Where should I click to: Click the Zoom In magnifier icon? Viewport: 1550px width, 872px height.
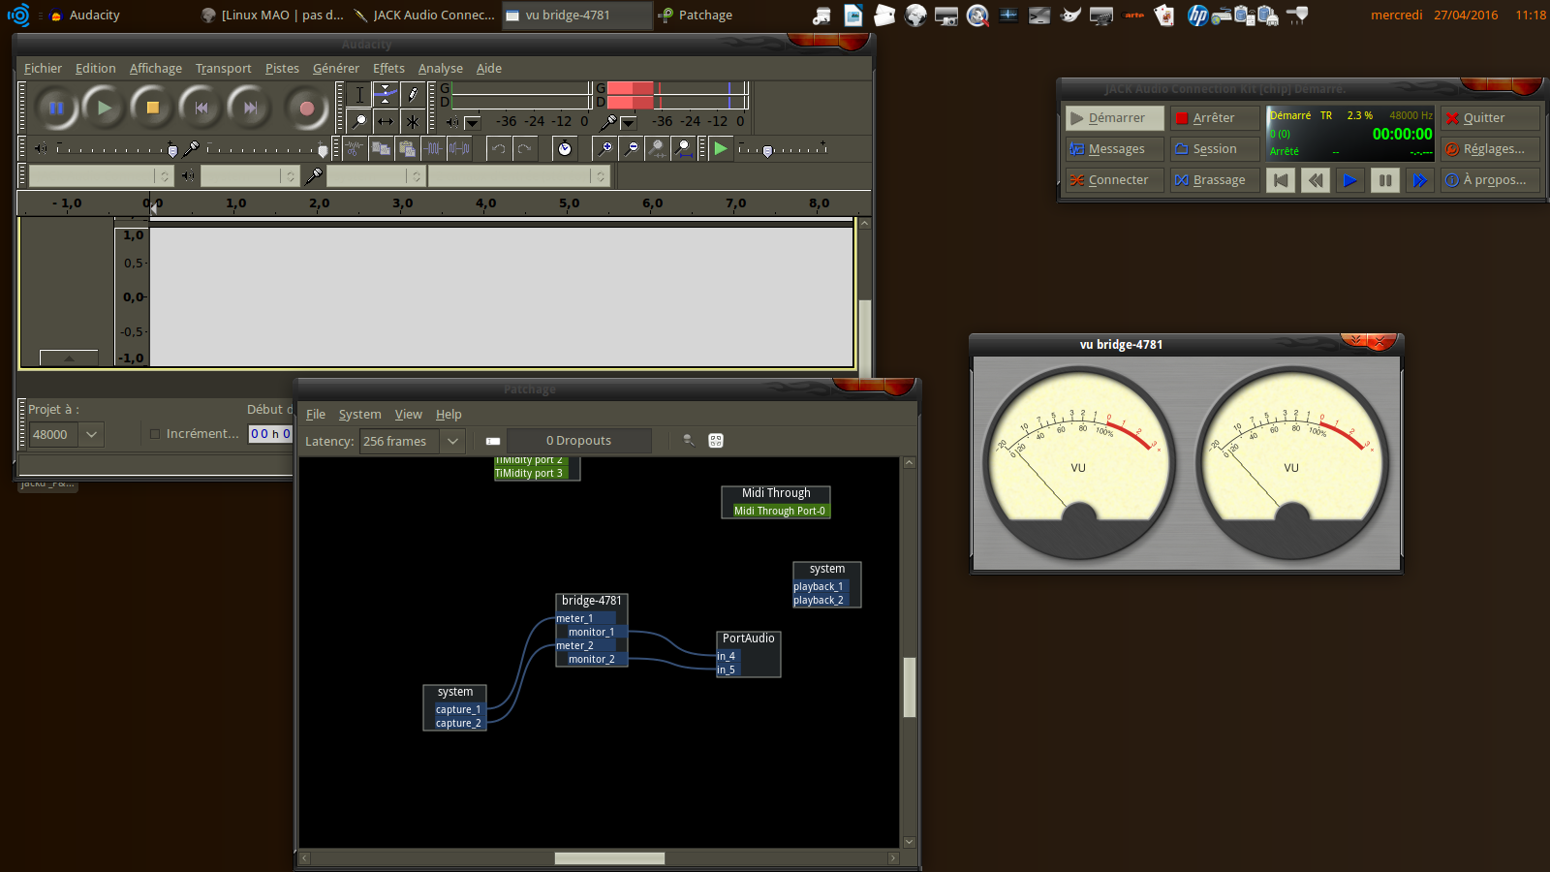[x=604, y=148]
